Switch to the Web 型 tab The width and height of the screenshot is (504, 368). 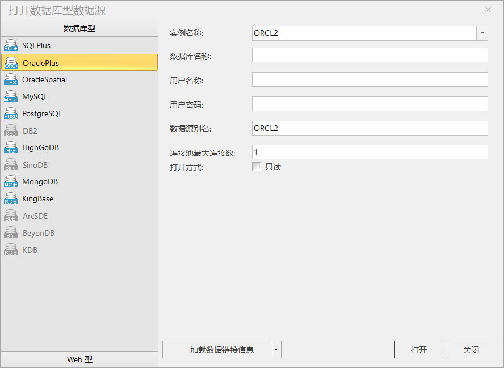pos(79,359)
